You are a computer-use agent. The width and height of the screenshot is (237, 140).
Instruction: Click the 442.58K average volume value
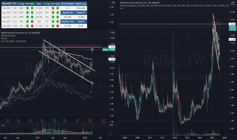coord(68,17)
